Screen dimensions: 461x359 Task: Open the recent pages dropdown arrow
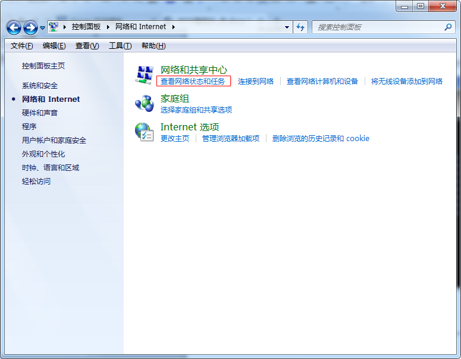pos(42,28)
